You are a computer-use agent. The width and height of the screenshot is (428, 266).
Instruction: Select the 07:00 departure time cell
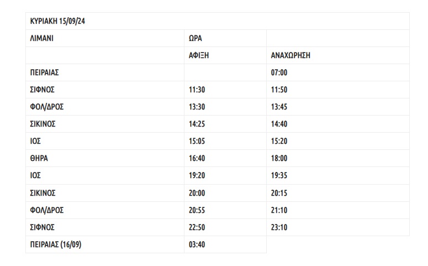[x=279, y=72]
